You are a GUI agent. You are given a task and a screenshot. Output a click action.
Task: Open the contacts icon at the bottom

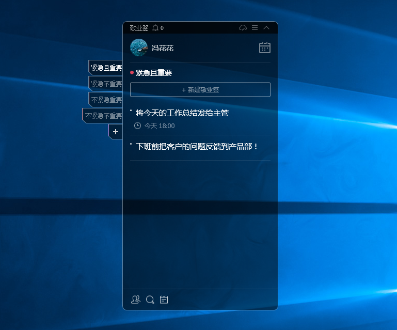pos(136,300)
